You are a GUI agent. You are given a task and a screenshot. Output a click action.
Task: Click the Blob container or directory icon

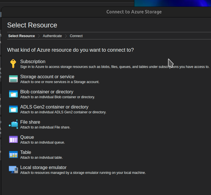pyautogui.click(x=13, y=94)
